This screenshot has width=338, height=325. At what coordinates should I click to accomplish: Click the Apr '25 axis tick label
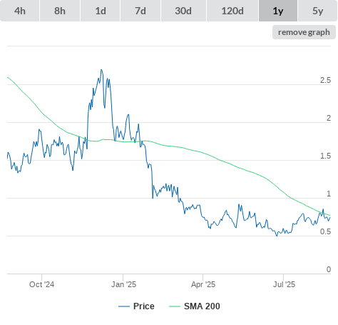203,284
